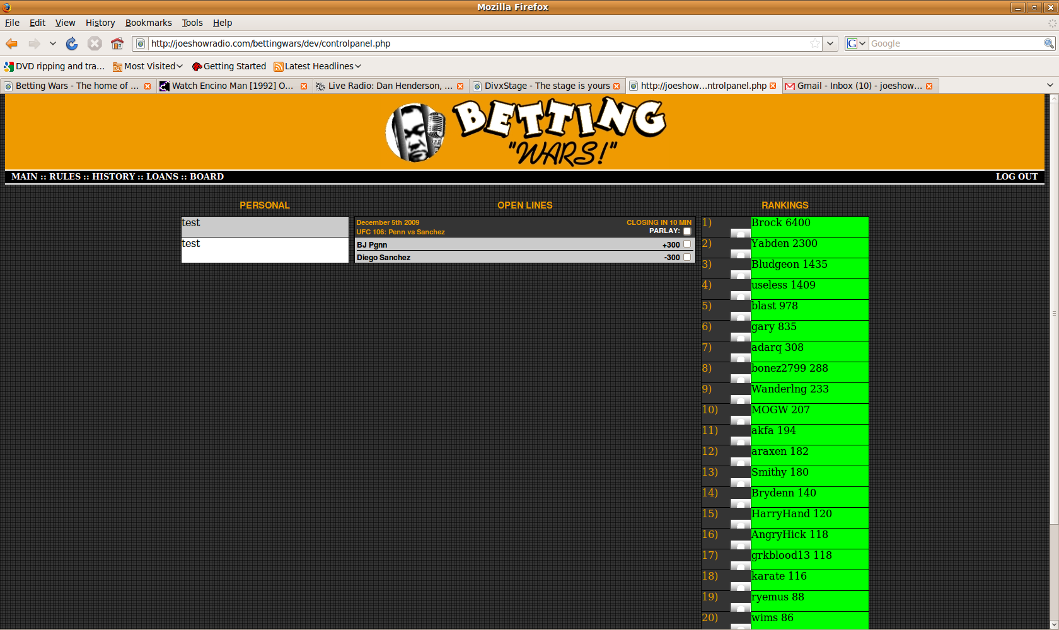Close the DivxStage tab
This screenshot has height=630, width=1059.
pos(616,86)
